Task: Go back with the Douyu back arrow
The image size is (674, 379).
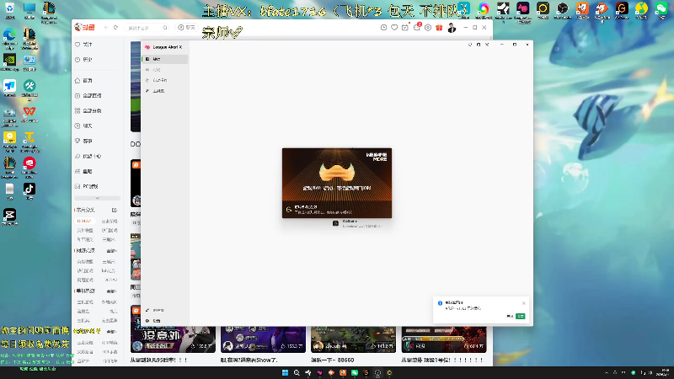Action: tap(106, 28)
